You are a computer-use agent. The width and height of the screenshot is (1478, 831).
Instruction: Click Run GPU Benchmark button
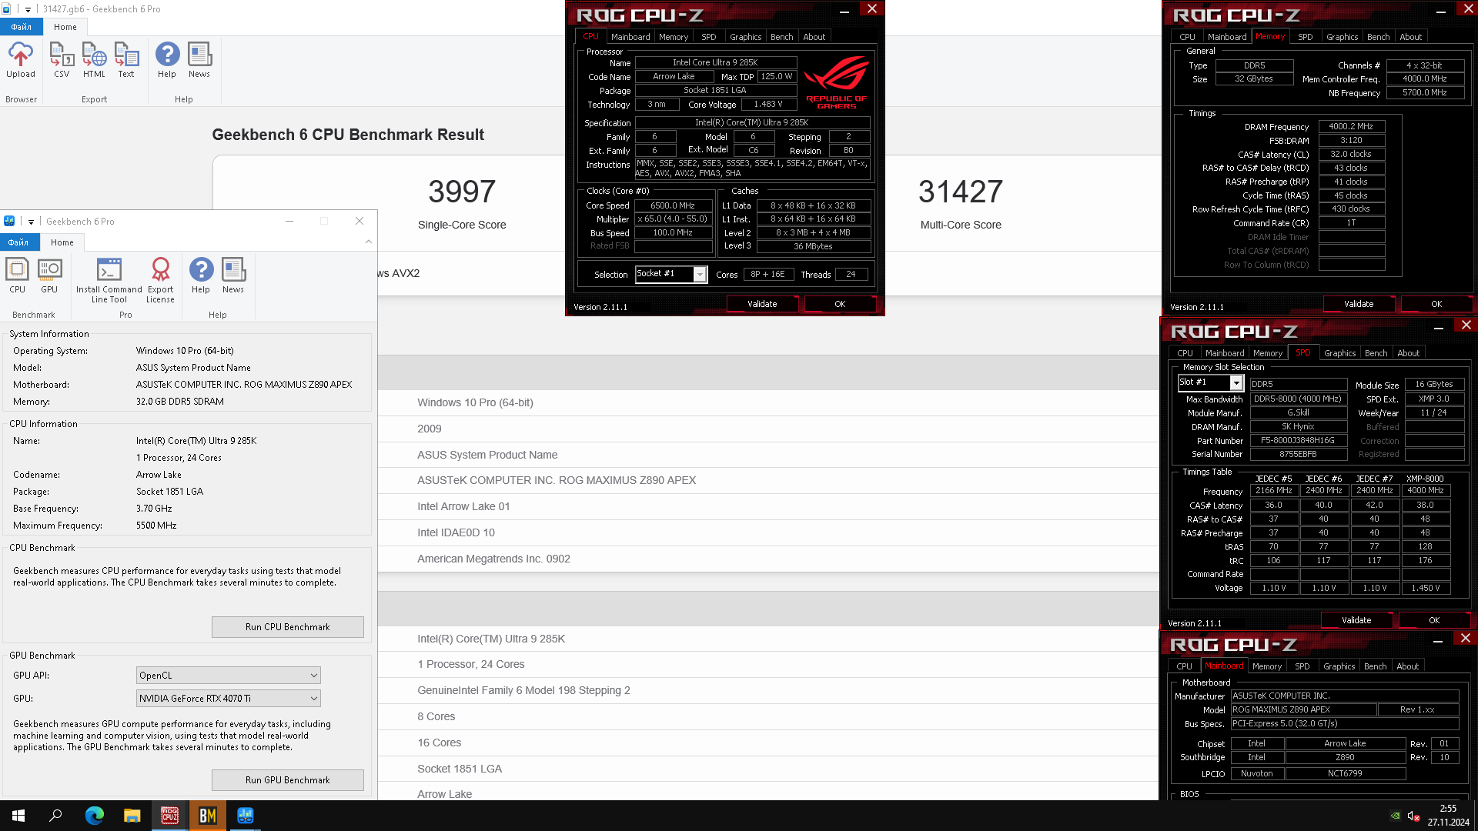288,780
